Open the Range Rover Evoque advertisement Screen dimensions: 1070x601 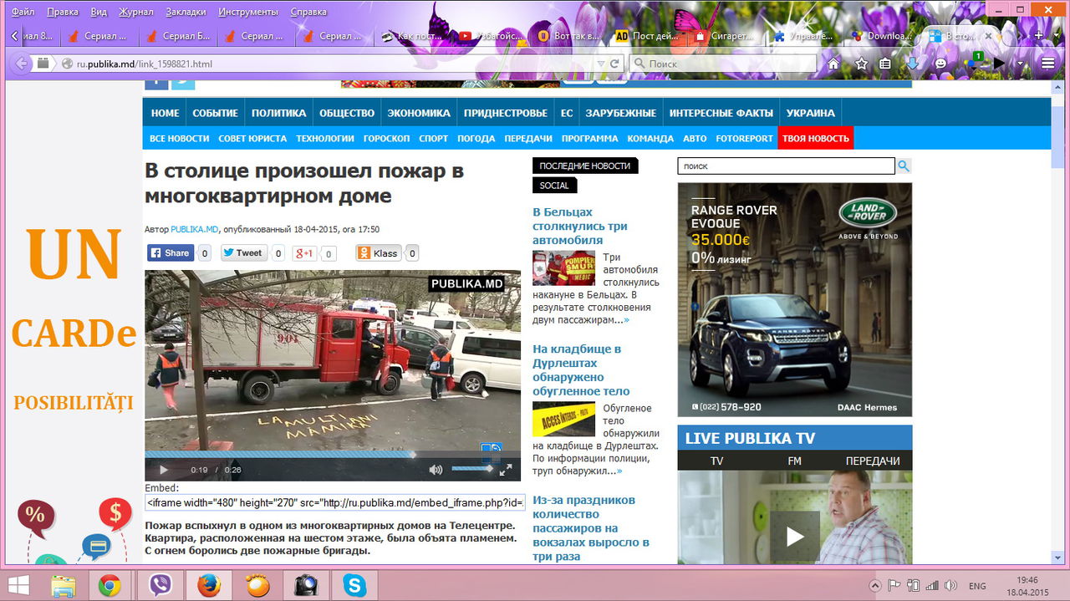[x=795, y=299]
